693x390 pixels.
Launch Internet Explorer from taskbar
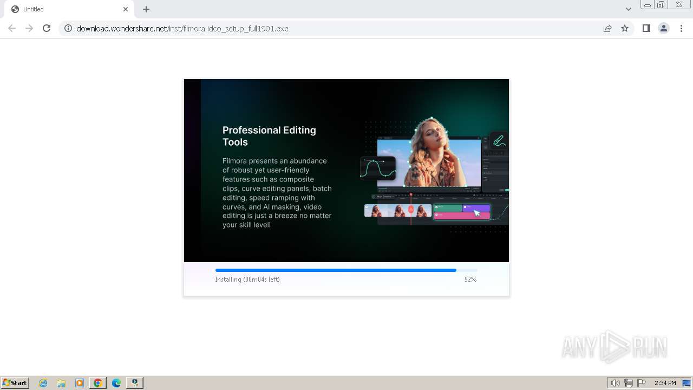[x=43, y=383]
